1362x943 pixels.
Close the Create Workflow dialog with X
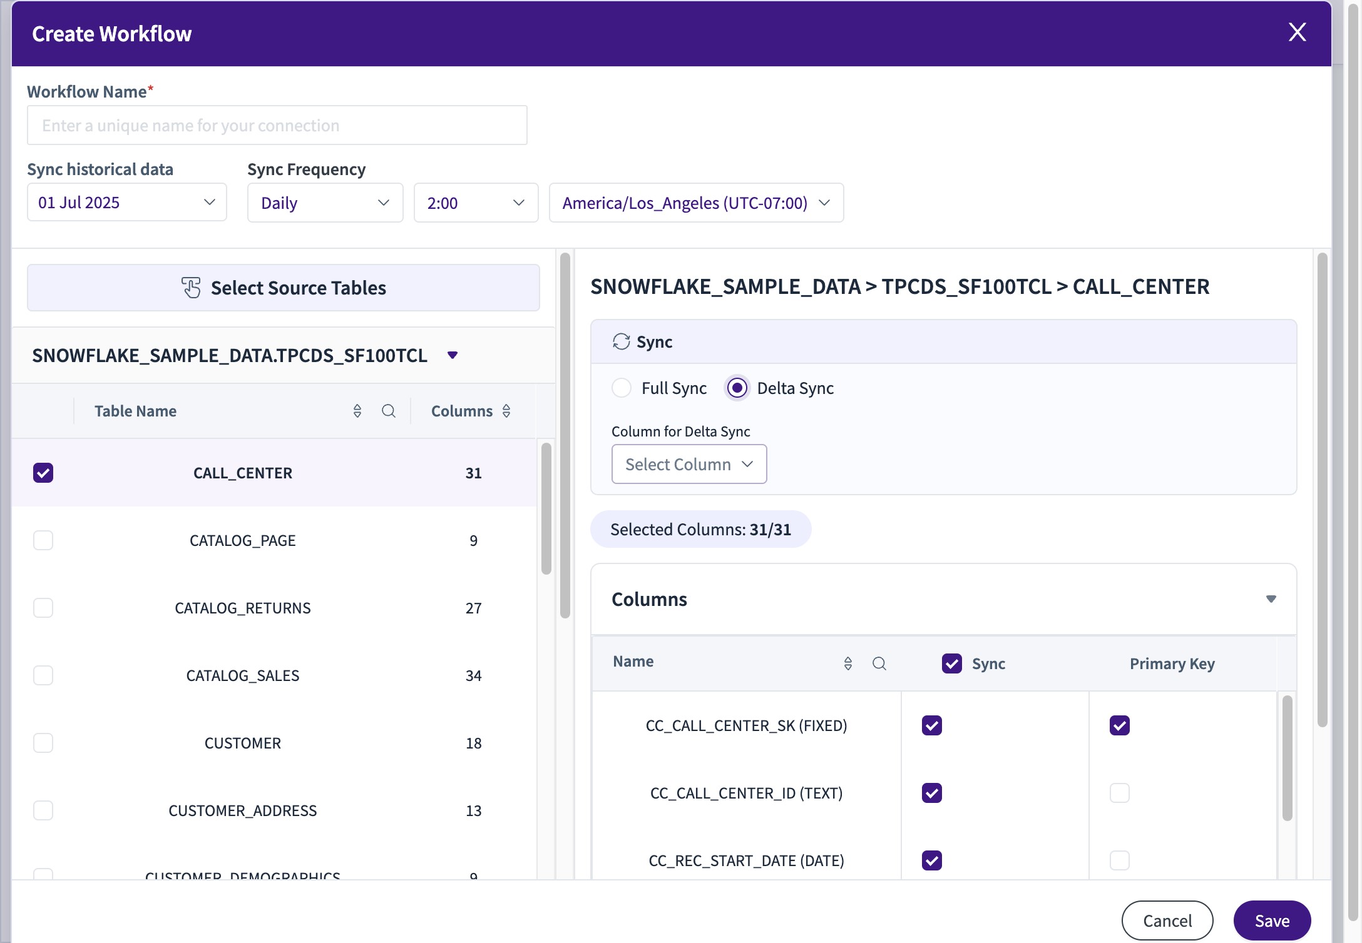[x=1297, y=33]
